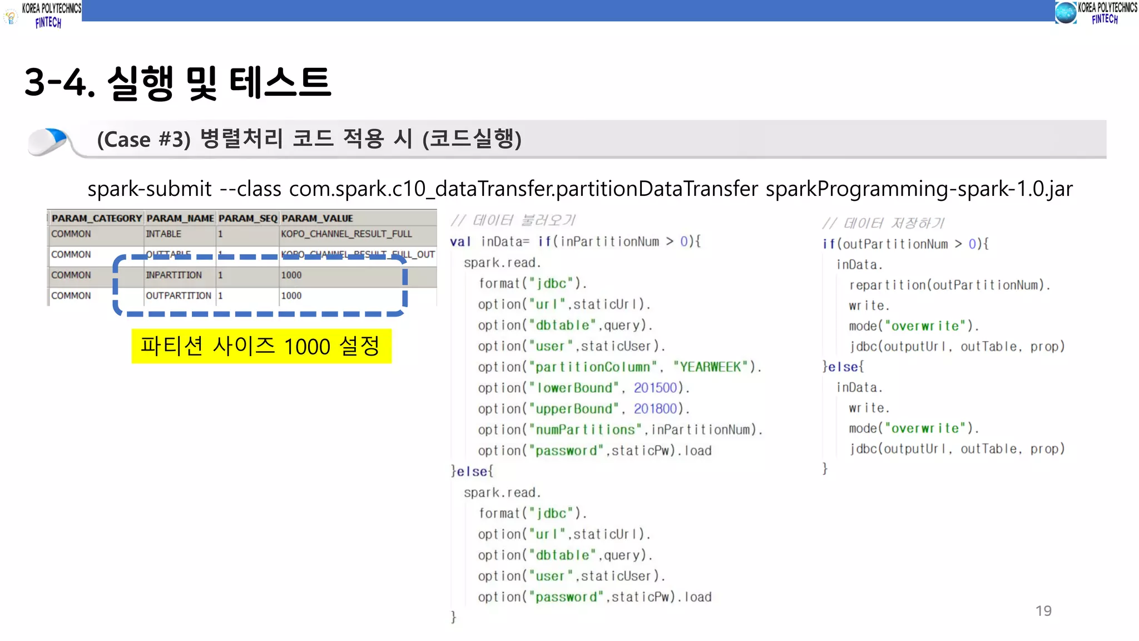Viewport: 1139px width, 641px height.
Task: Click the yellow partition size 1000 label
Action: [261, 346]
